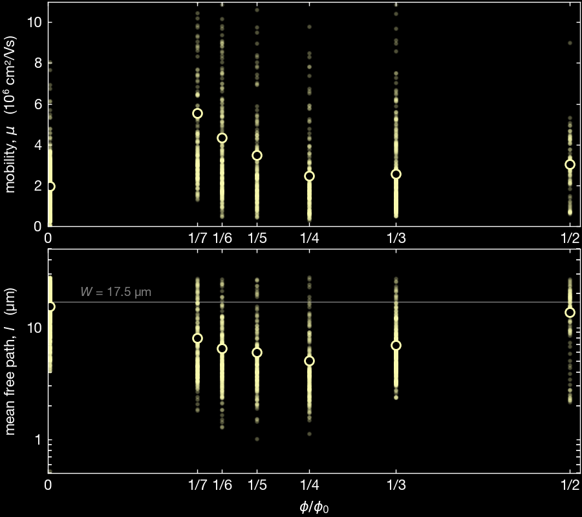The width and height of the screenshot is (582, 517).
Task: Select the mean free path marker at 1/5
Action: pyautogui.click(x=257, y=352)
